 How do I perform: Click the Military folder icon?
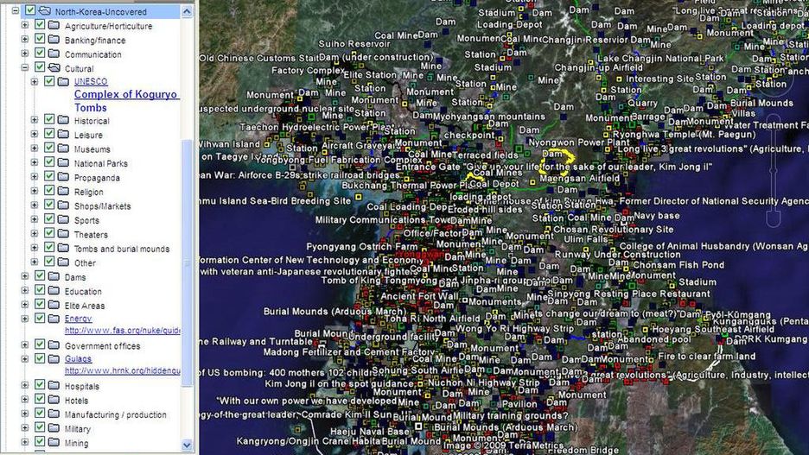click(x=54, y=428)
